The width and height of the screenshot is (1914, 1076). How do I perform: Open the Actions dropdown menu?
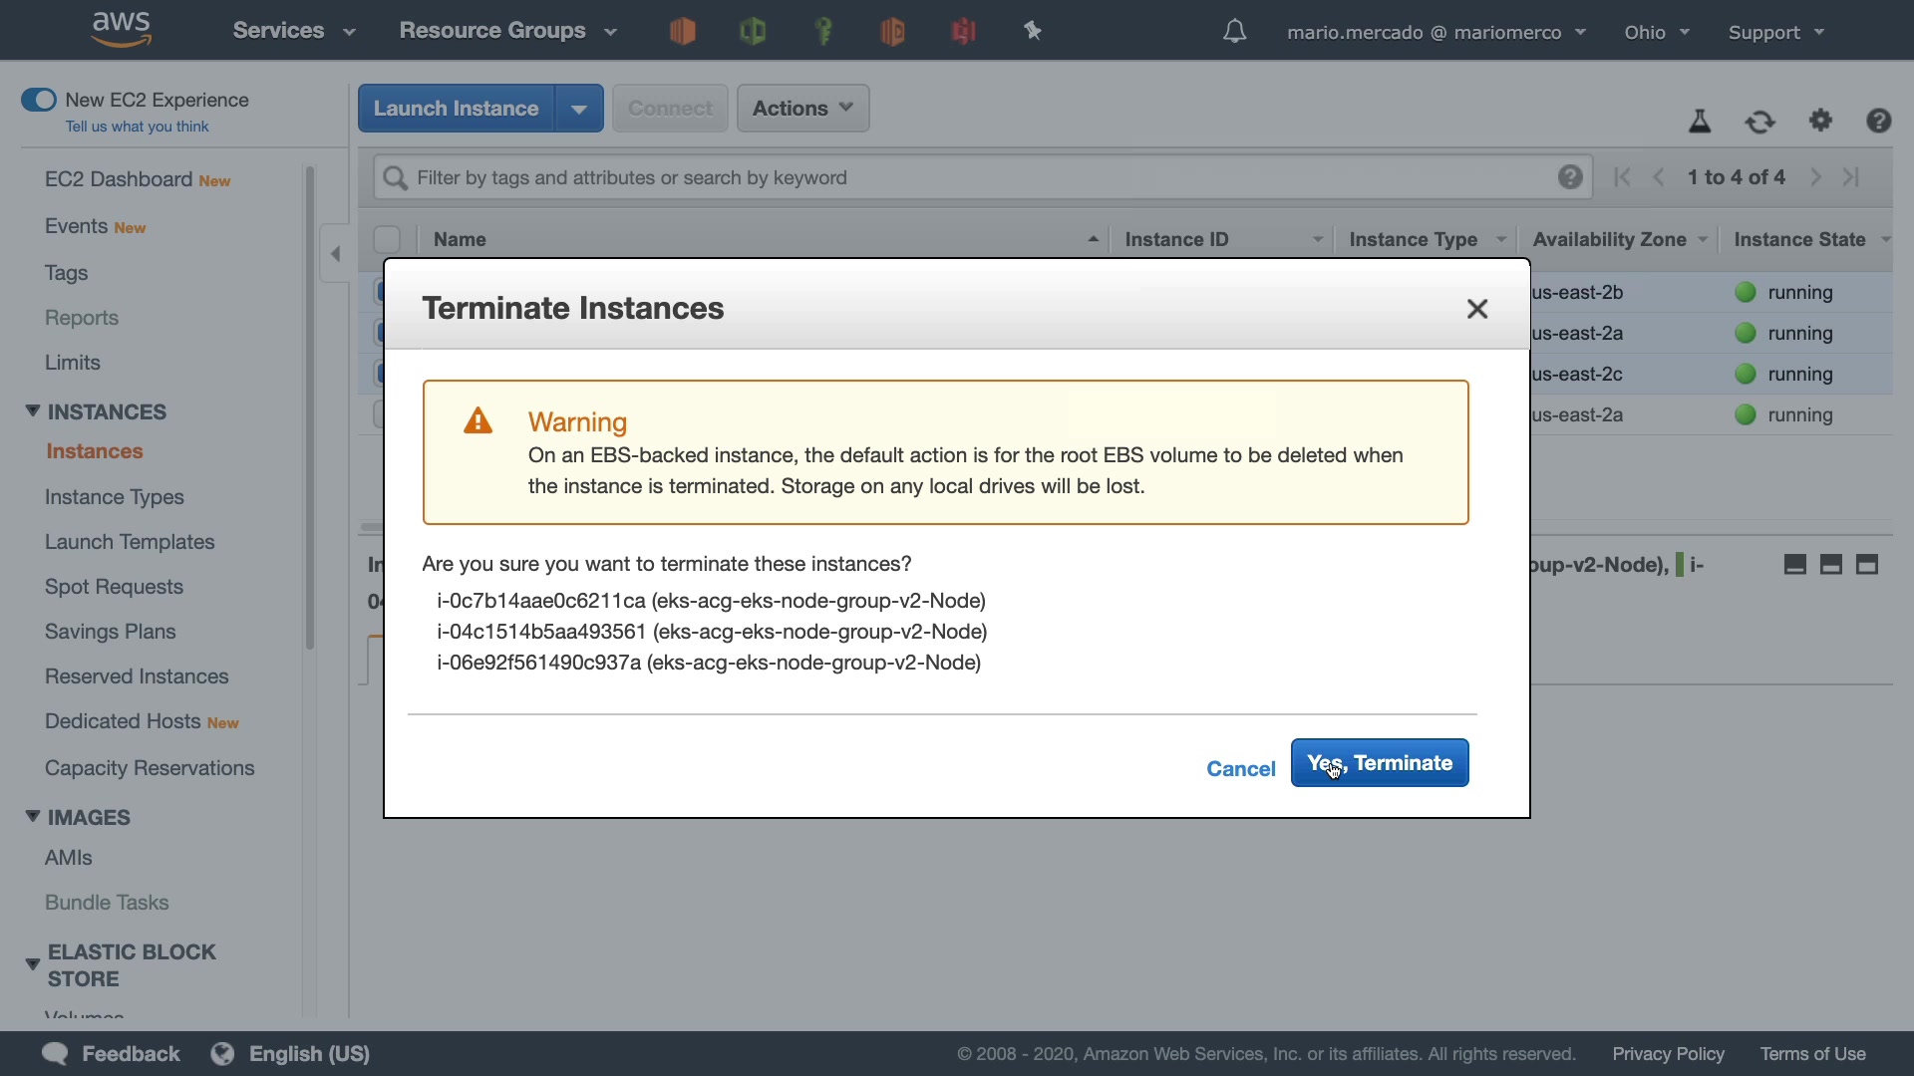802,109
